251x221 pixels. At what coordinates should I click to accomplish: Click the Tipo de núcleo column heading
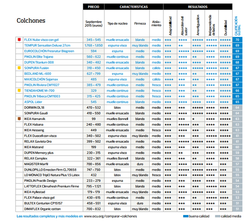(x=117, y=24)
